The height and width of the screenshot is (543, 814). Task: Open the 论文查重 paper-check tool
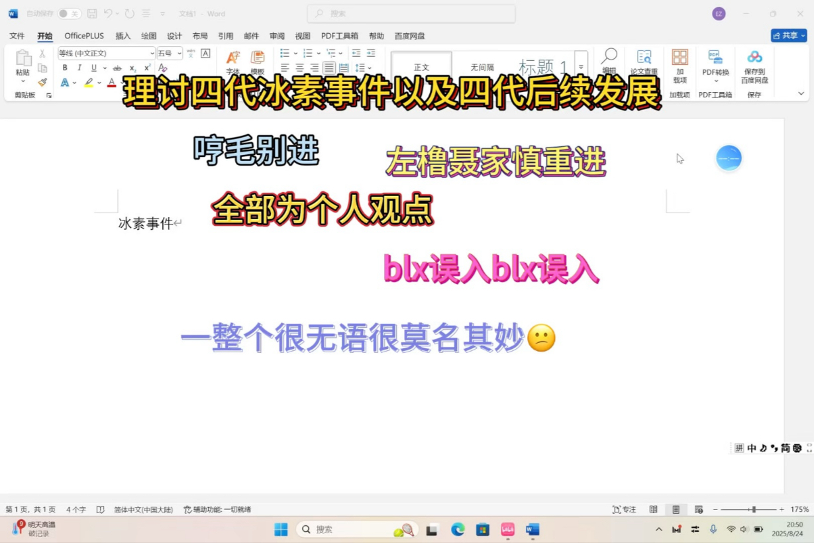[x=644, y=57]
